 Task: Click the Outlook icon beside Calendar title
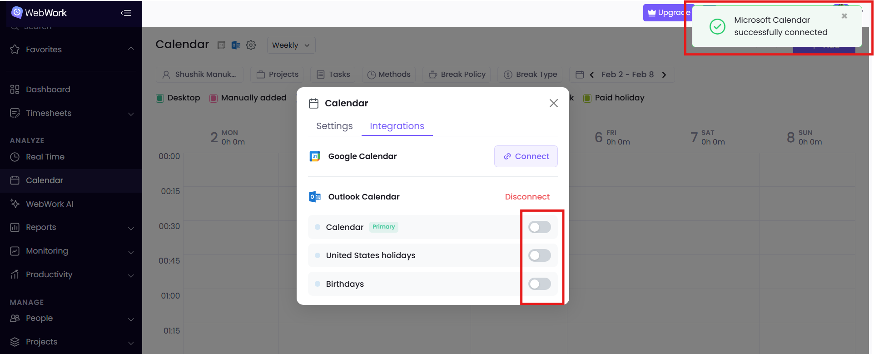click(236, 45)
